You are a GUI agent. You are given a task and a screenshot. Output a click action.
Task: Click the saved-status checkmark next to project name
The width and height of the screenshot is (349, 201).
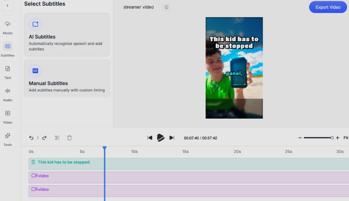[x=167, y=7]
